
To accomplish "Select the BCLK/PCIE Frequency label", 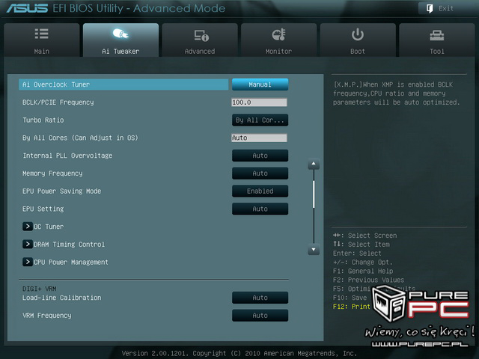I will pos(58,102).
